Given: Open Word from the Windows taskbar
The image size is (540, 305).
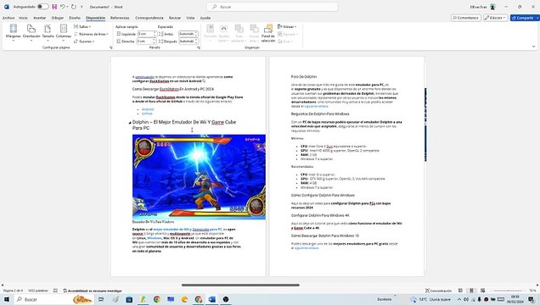Looking at the screenshot, I should point(211,300).
